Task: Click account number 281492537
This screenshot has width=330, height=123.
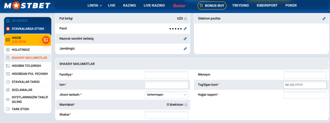Action: 20,21
